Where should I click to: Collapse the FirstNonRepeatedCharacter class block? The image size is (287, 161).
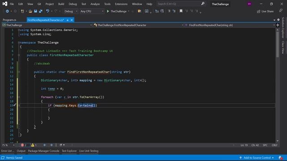click(19, 55)
